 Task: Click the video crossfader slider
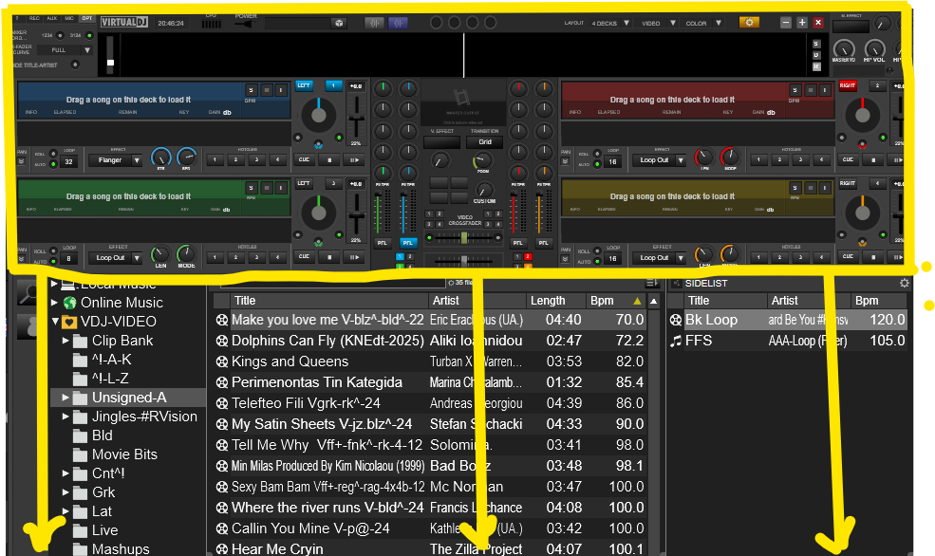click(463, 238)
